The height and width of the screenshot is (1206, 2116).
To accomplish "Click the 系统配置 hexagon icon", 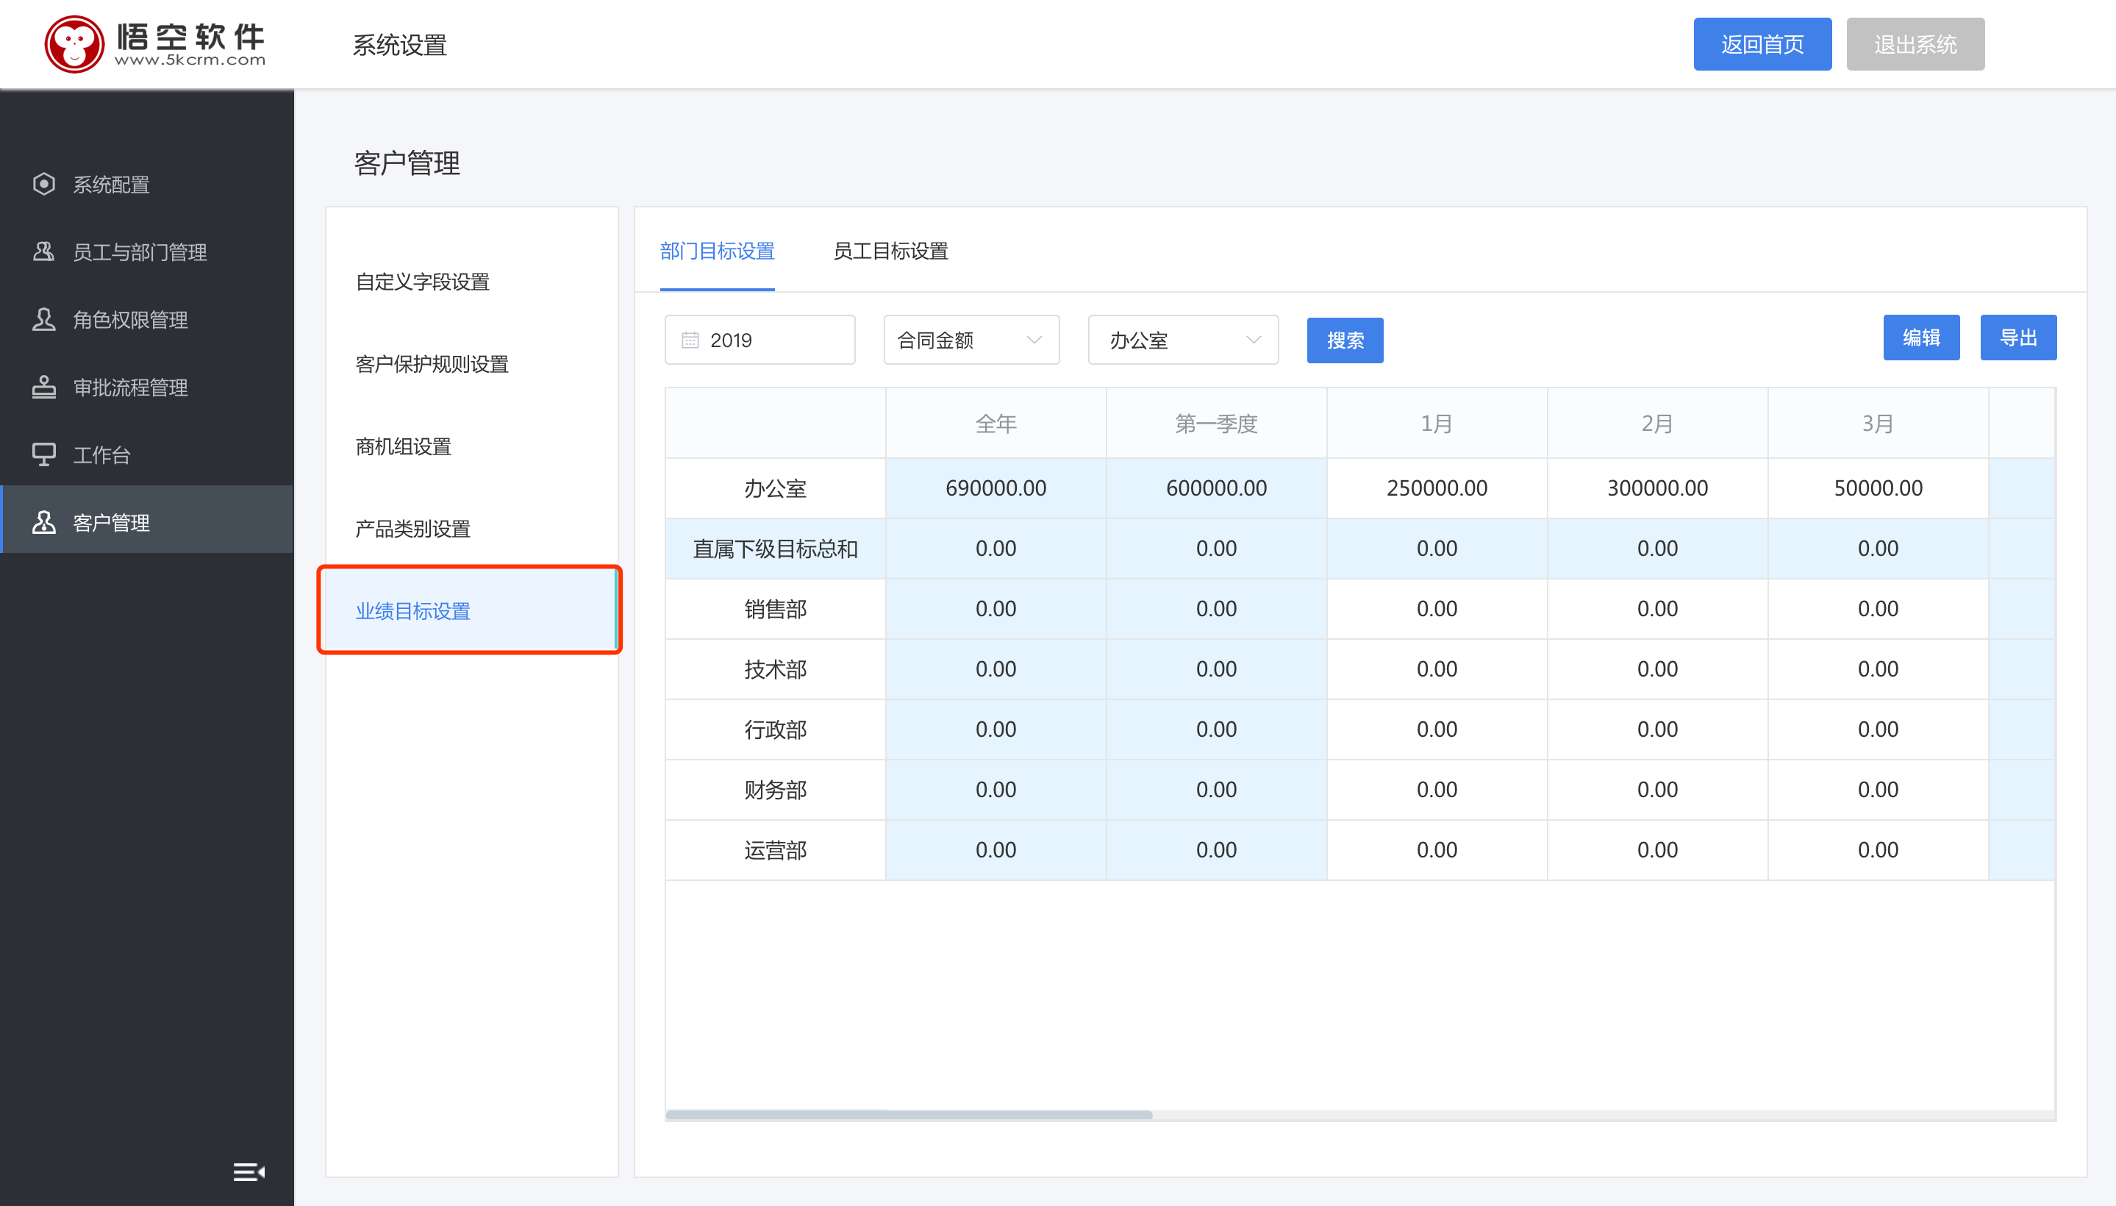I will click(x=44, y=184).
